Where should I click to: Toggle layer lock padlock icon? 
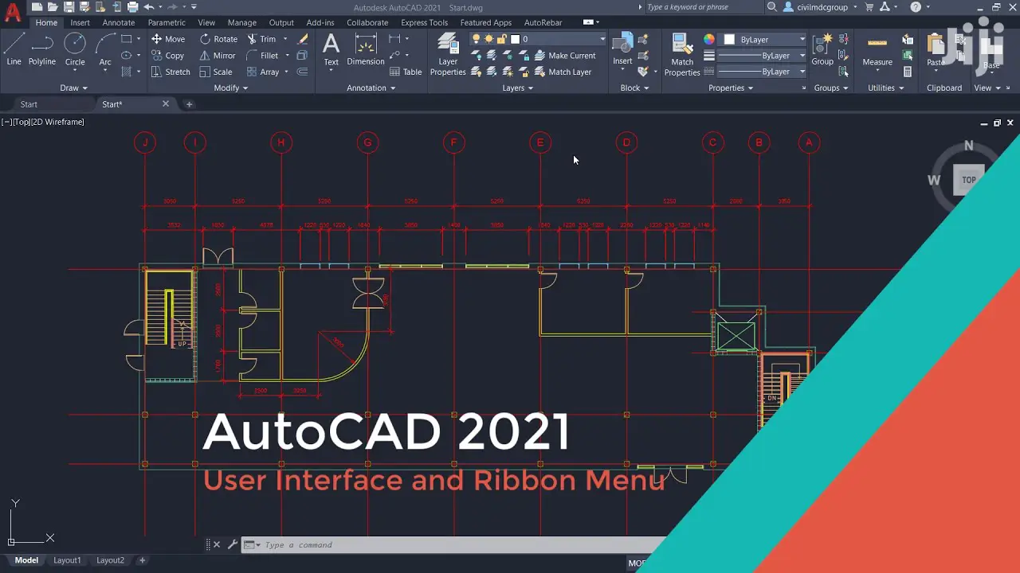tap(502, 39)
